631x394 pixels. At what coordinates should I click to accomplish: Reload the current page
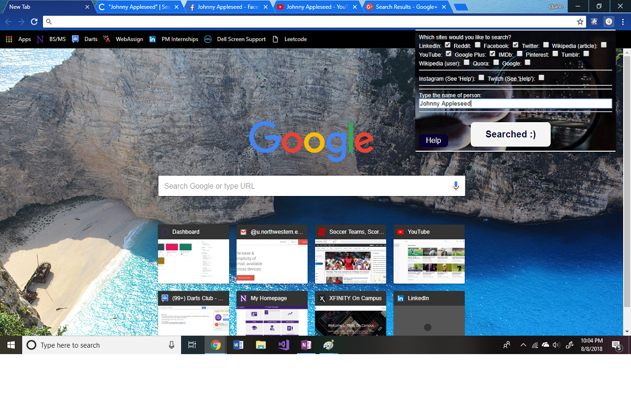tap(34, 22)
